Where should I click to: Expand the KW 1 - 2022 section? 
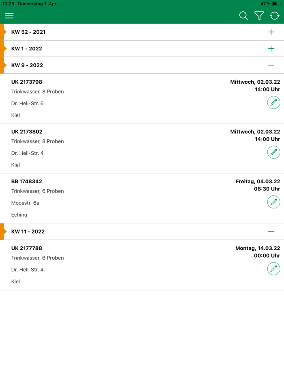pos(271,48)
